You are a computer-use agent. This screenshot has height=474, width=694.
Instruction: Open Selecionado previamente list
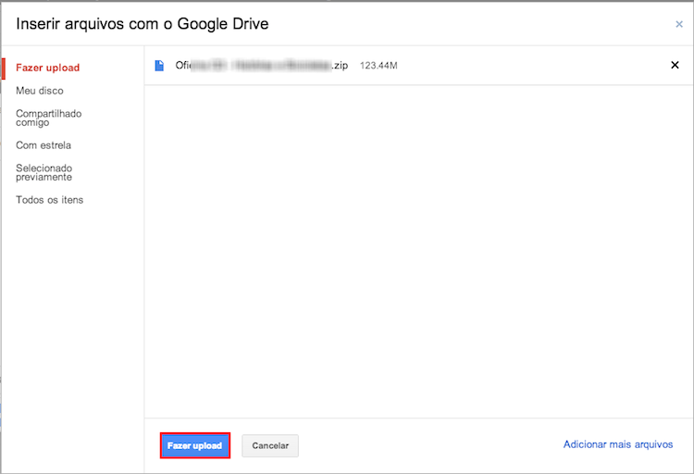click(43, 172)
